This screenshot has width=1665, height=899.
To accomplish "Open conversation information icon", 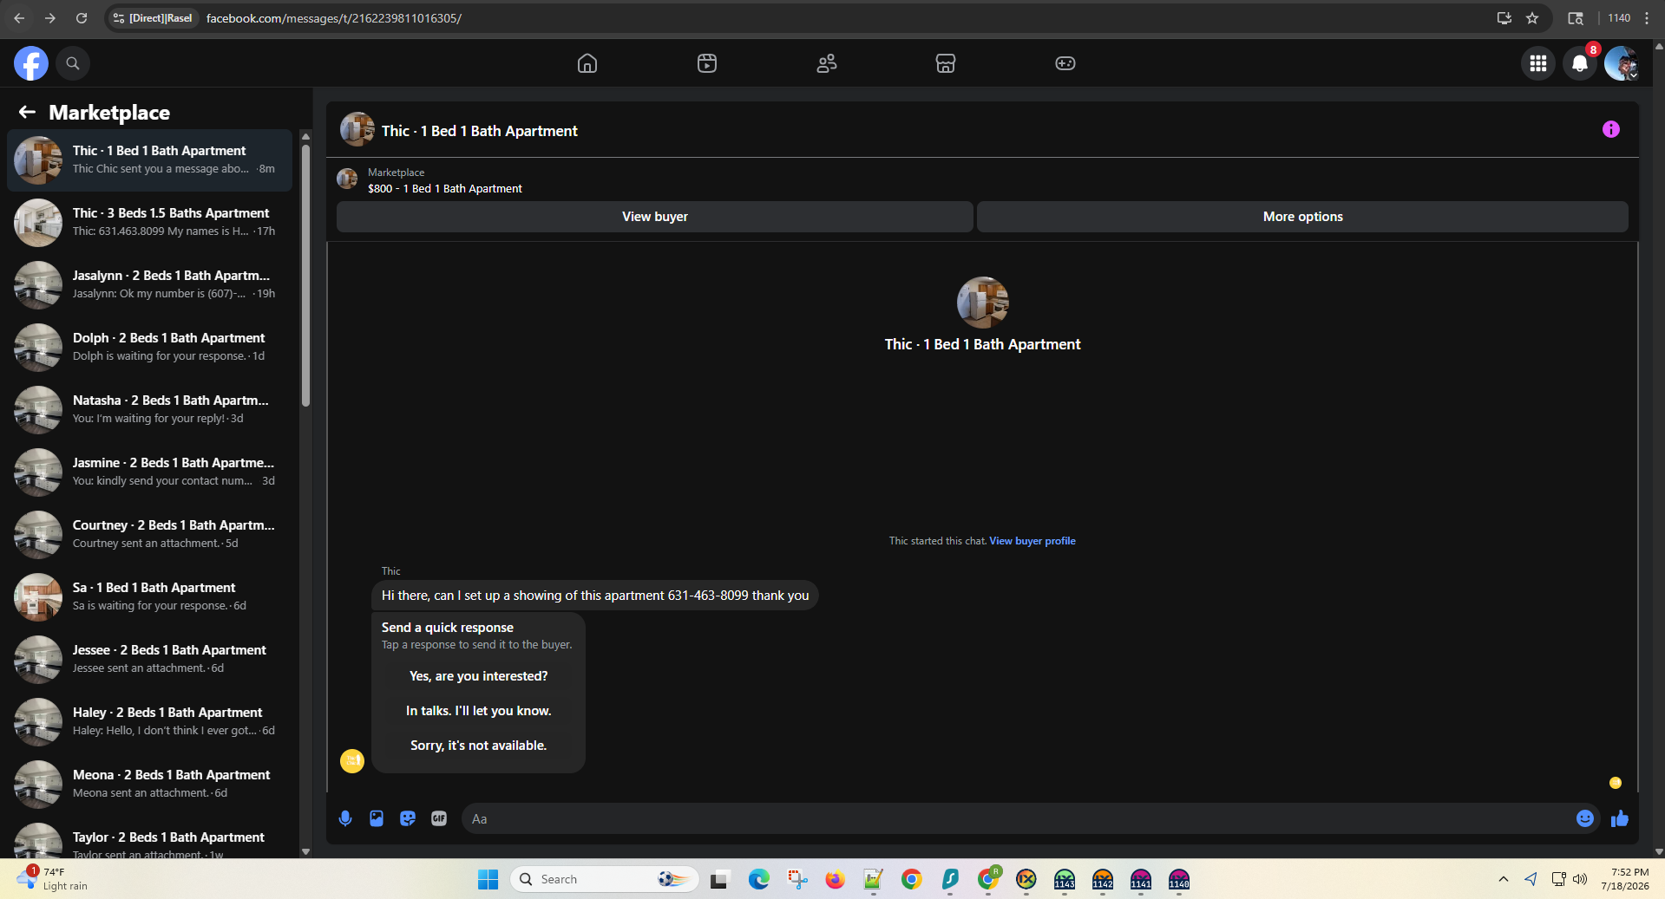I will click(x=1611, y=129).
